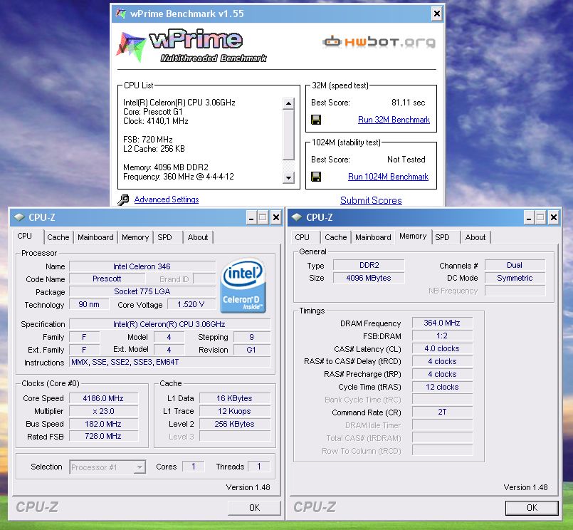This screenshot has height=530, width=573.
Task: Open SPD tab in left CPU-Z
Action: pyautogui.click(x=165, y=237)
